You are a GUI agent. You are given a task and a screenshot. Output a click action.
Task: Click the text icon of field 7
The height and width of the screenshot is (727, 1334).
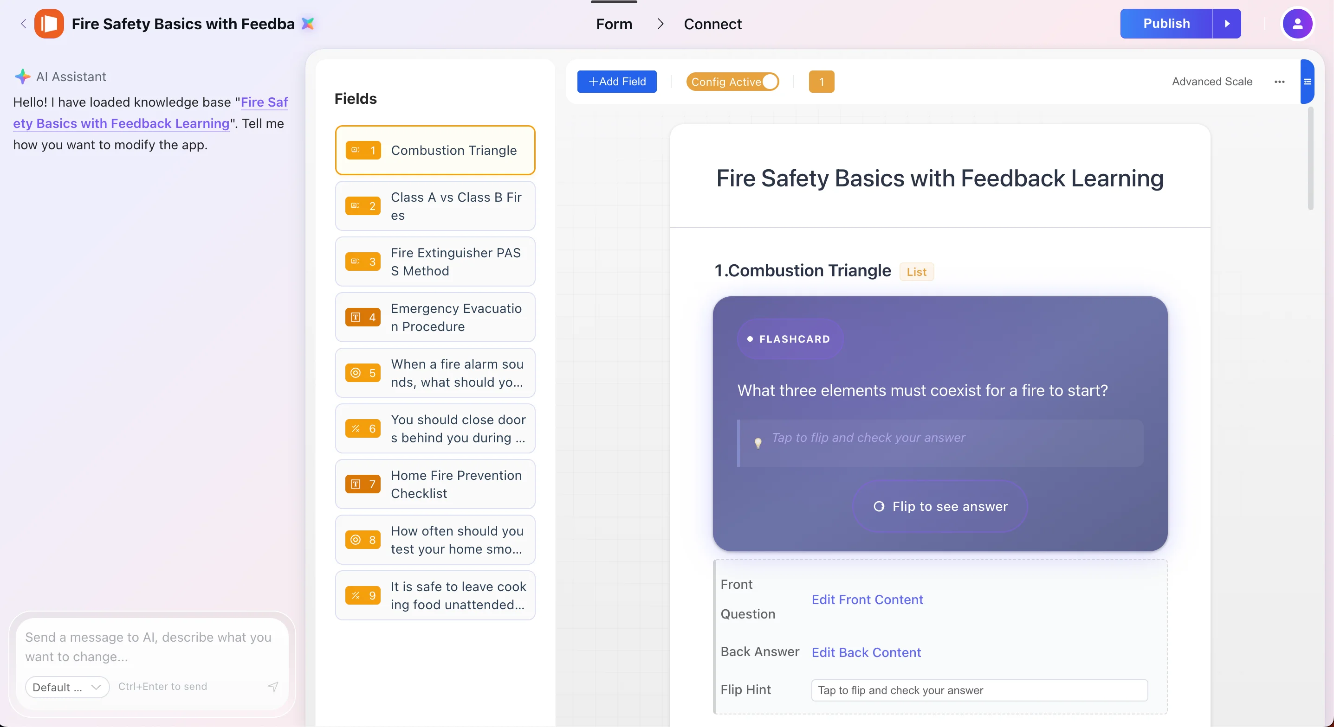pos(355,485)
